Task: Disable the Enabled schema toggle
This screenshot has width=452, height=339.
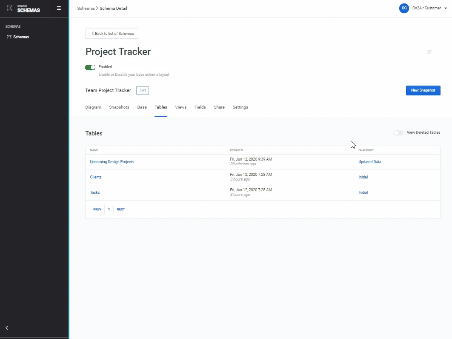Action: point(90,67)
